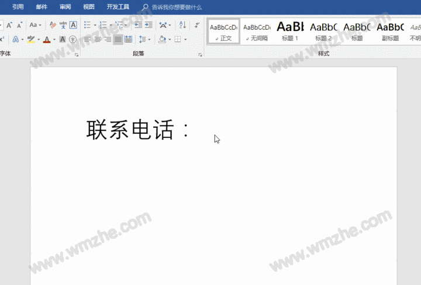The width and height of the screenshot is (421, 285).
Task: Apply yellow text highlight color
Action: pyautogui.click(x=31, y=39)
